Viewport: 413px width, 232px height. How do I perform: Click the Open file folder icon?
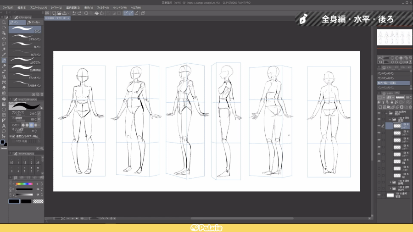59,13
